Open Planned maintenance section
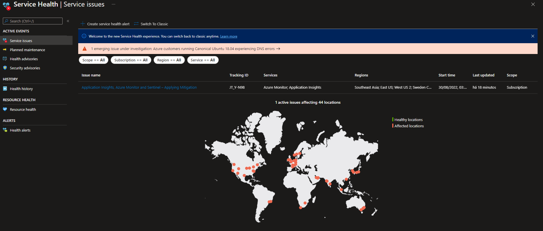Image resolution: width=543 pixels, height=231 pixels. [27, 50]
